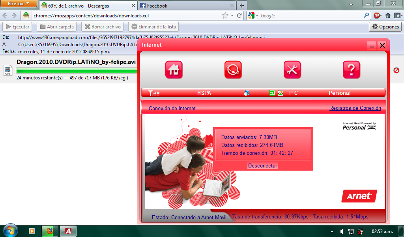The height and width of the screenshot is (237, 404).
Task: Click Eliminar de la lista button
Action: click(x=153, y=27)
